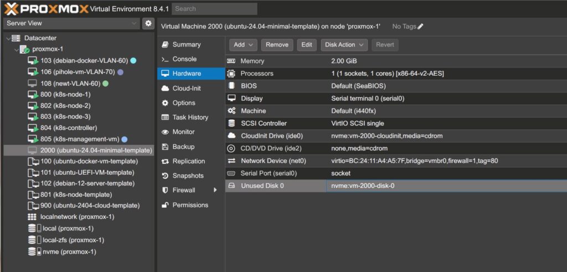Image resolution: width=567 pixels, height=272 pixels.
Task: Click the Proxmox logo
Action: pyautogui.click(x=47, y=9)
